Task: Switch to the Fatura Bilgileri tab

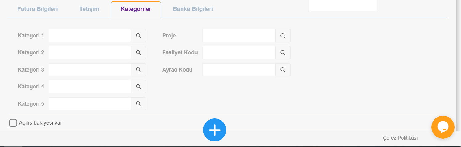Action: (38, 9)
